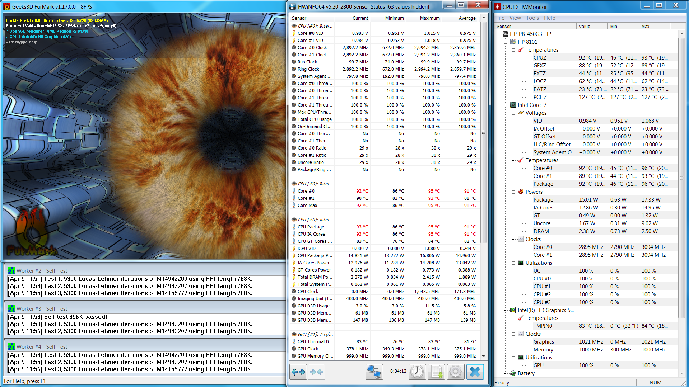Click the clock icon beside Bus Clock row
Viewport: 689px width, 387px height.
(294, 62)
